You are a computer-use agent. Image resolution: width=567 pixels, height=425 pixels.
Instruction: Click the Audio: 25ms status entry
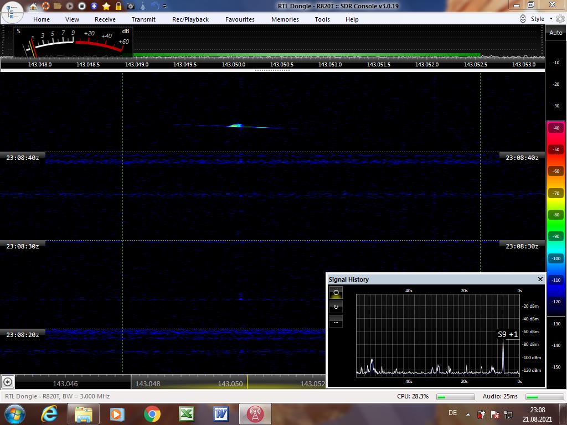pyautogui.click(x=500, y=396)
